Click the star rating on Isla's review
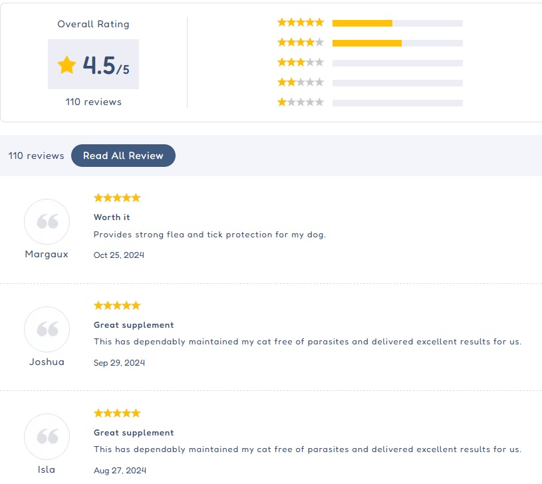This screenshot has height=484, width=542. (117, 413)
